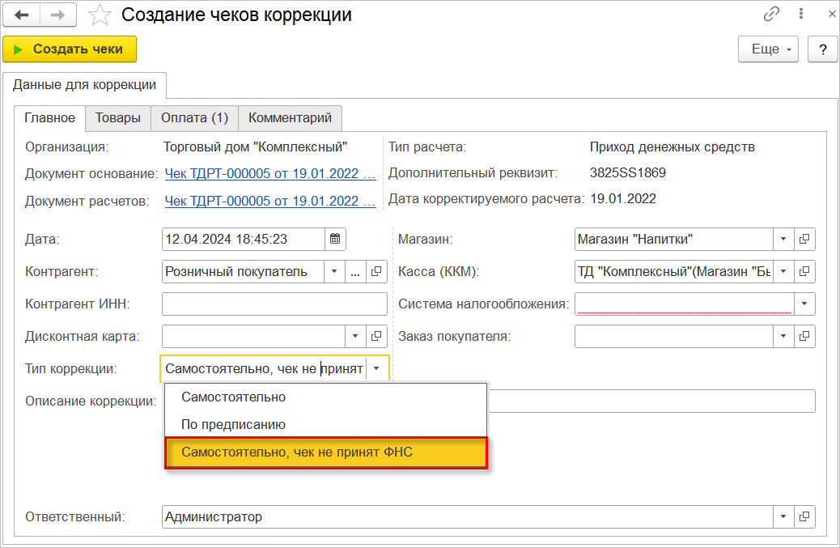Copy link to this form
840x548 pixels.
771,15
